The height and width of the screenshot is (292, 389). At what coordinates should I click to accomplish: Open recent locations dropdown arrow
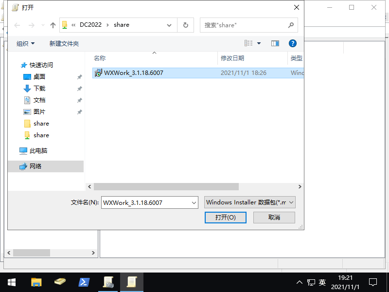pos(43,25)
